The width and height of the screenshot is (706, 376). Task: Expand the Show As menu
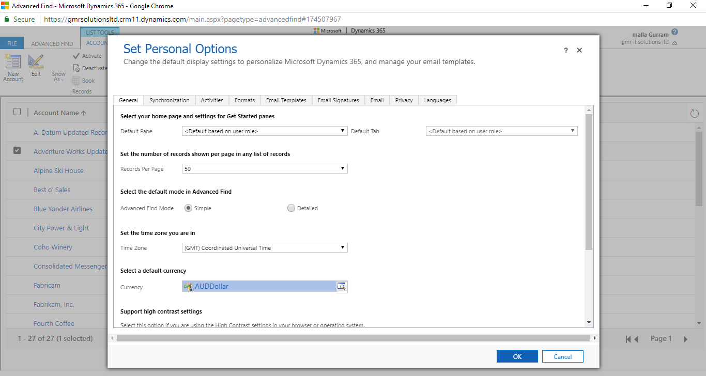[x=58, y=77]
